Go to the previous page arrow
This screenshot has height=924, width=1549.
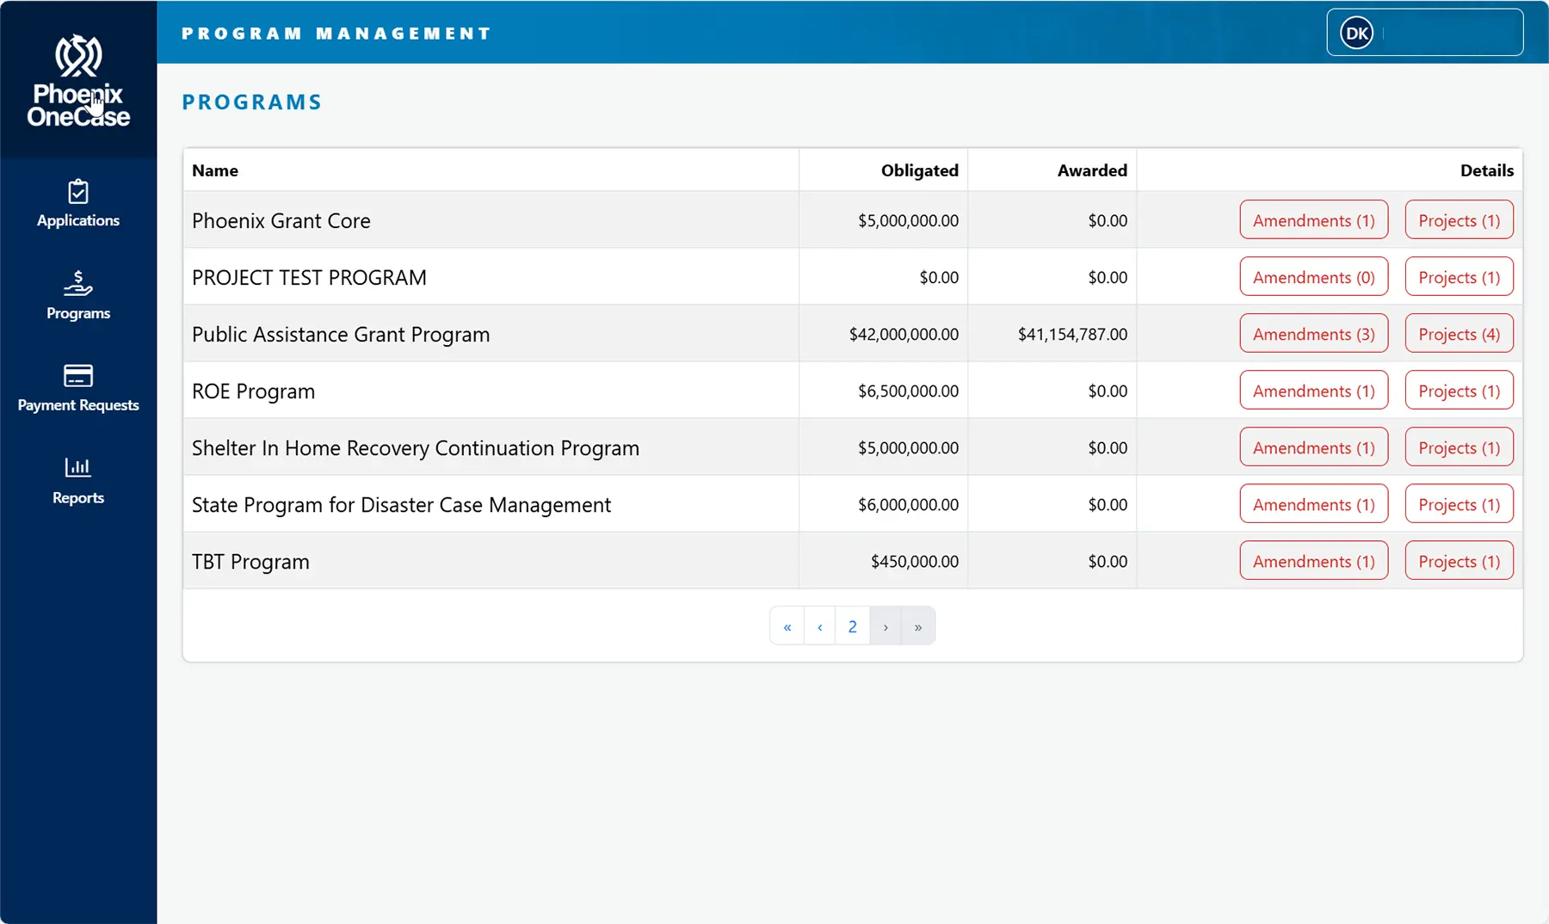pos(819,626)
